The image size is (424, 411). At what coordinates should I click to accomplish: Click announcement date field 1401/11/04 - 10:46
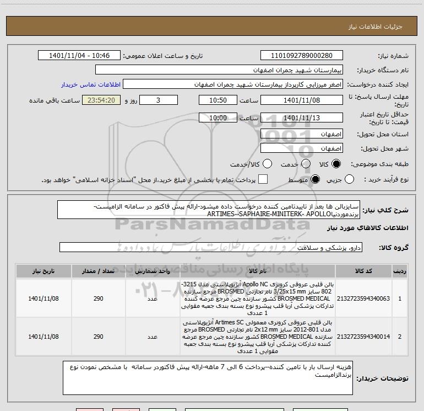tap(79, 56)
